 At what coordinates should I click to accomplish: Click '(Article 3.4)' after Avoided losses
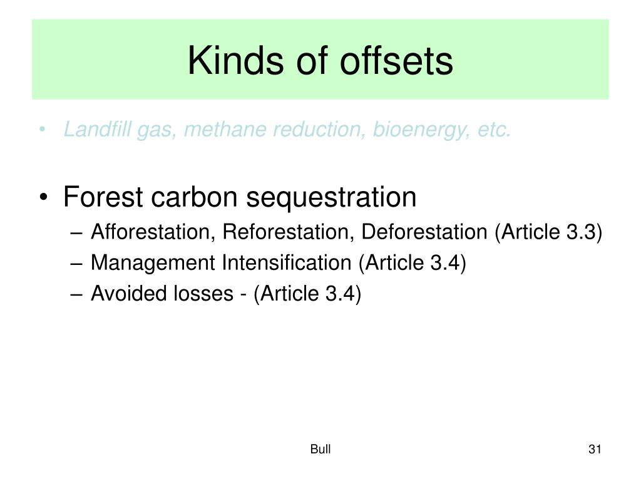coord(307,294)
